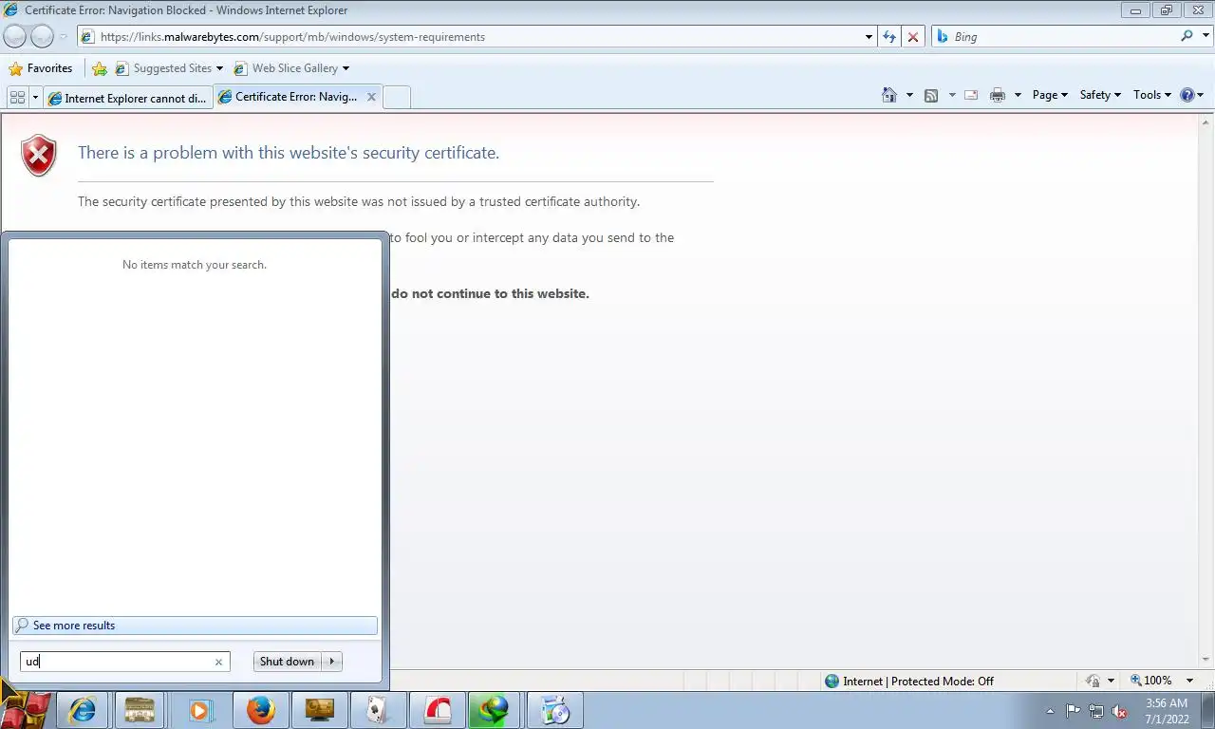Select the Certificate Error tab
Viewport: 1215px width, 729px height.
tap(290, 97)
